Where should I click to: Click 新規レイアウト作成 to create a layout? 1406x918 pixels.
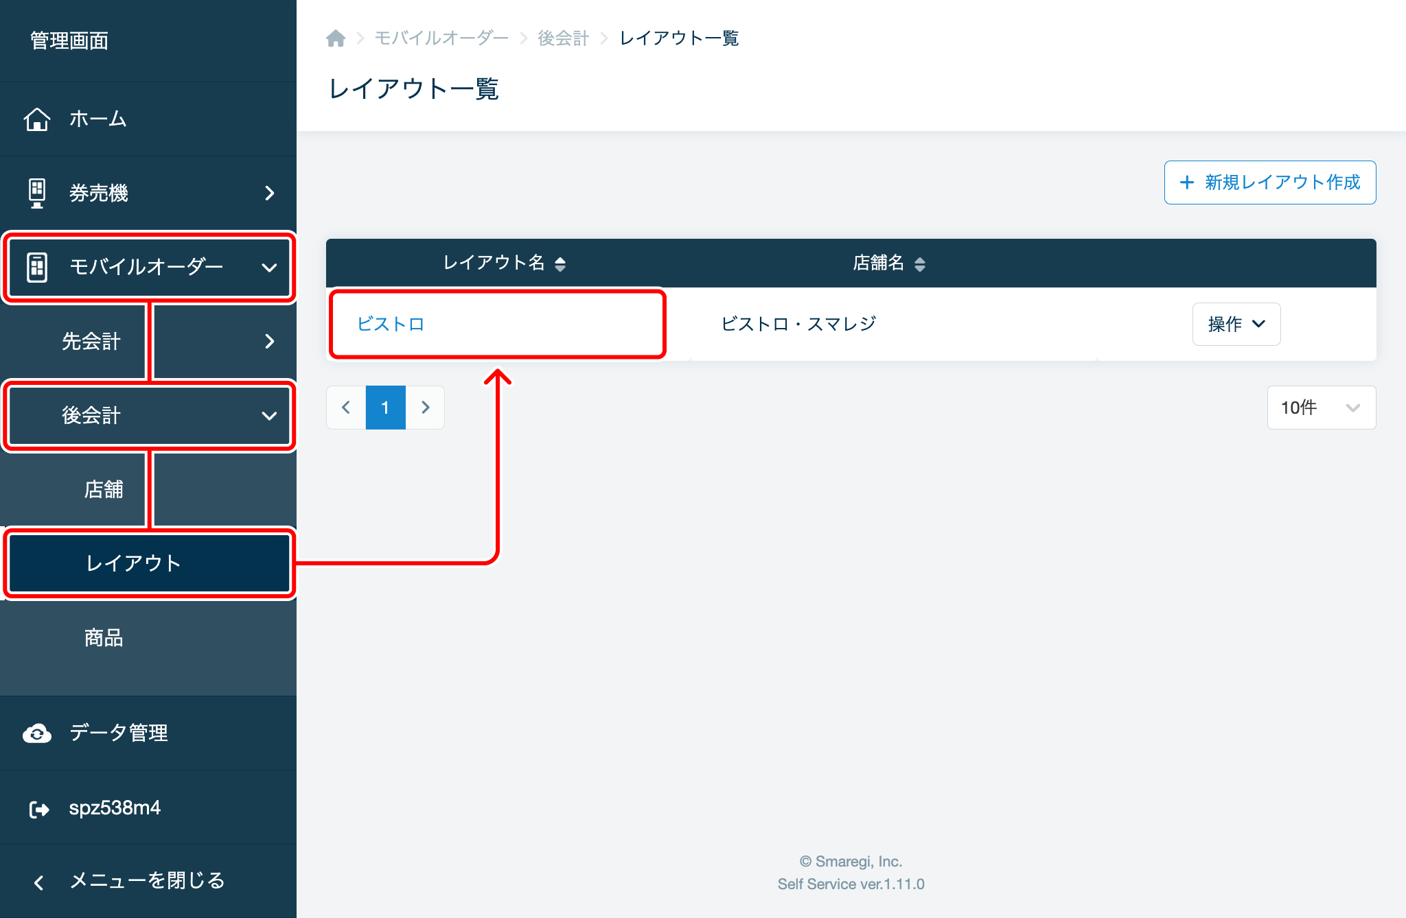(x=1270, y=183)
